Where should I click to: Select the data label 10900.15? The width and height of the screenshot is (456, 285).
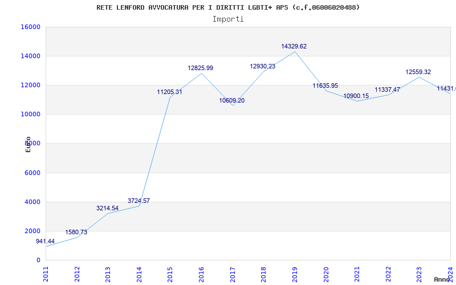[x=356, y=96]
